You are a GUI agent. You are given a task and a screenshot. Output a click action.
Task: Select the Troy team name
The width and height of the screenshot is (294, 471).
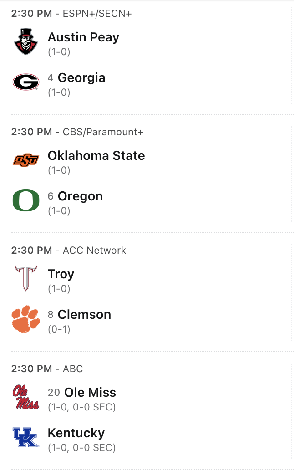pos(61,274)
